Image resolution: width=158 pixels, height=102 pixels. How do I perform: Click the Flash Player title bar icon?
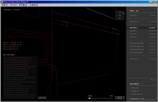click(2, 2)
